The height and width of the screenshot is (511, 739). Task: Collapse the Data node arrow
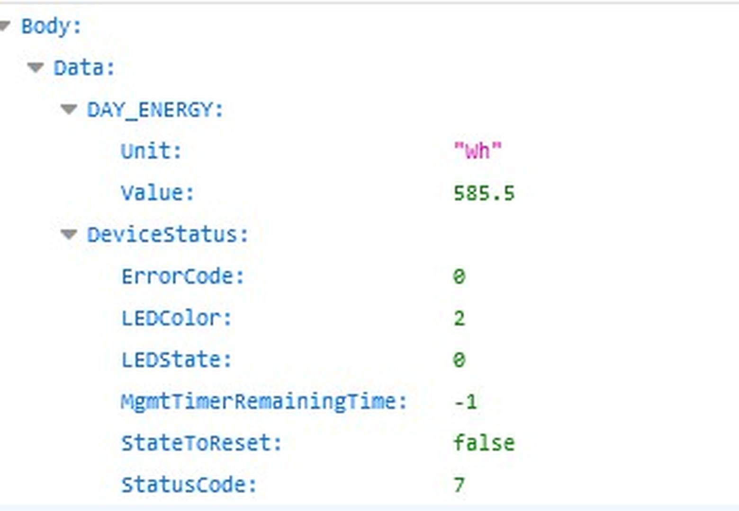[x=36, y=68]
